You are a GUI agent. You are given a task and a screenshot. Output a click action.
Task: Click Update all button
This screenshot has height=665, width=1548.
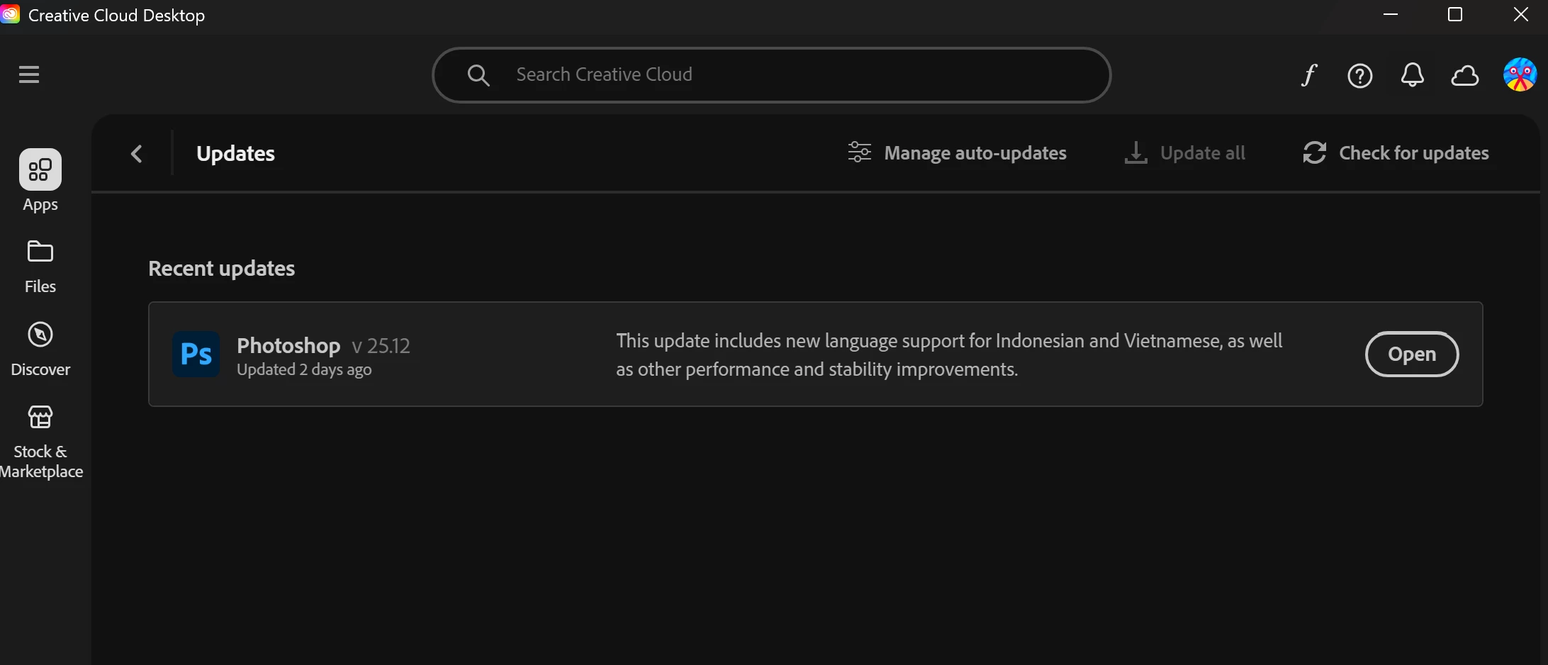(x=1184, y=153)
